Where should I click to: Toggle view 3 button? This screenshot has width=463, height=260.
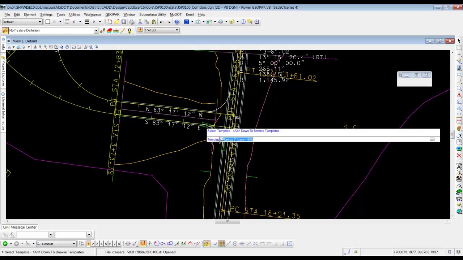point(97,244)
